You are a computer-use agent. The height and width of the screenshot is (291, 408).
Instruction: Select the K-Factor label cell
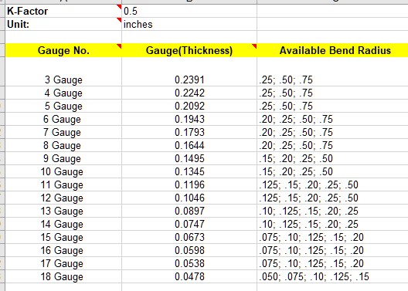click(x=63, y=11)
